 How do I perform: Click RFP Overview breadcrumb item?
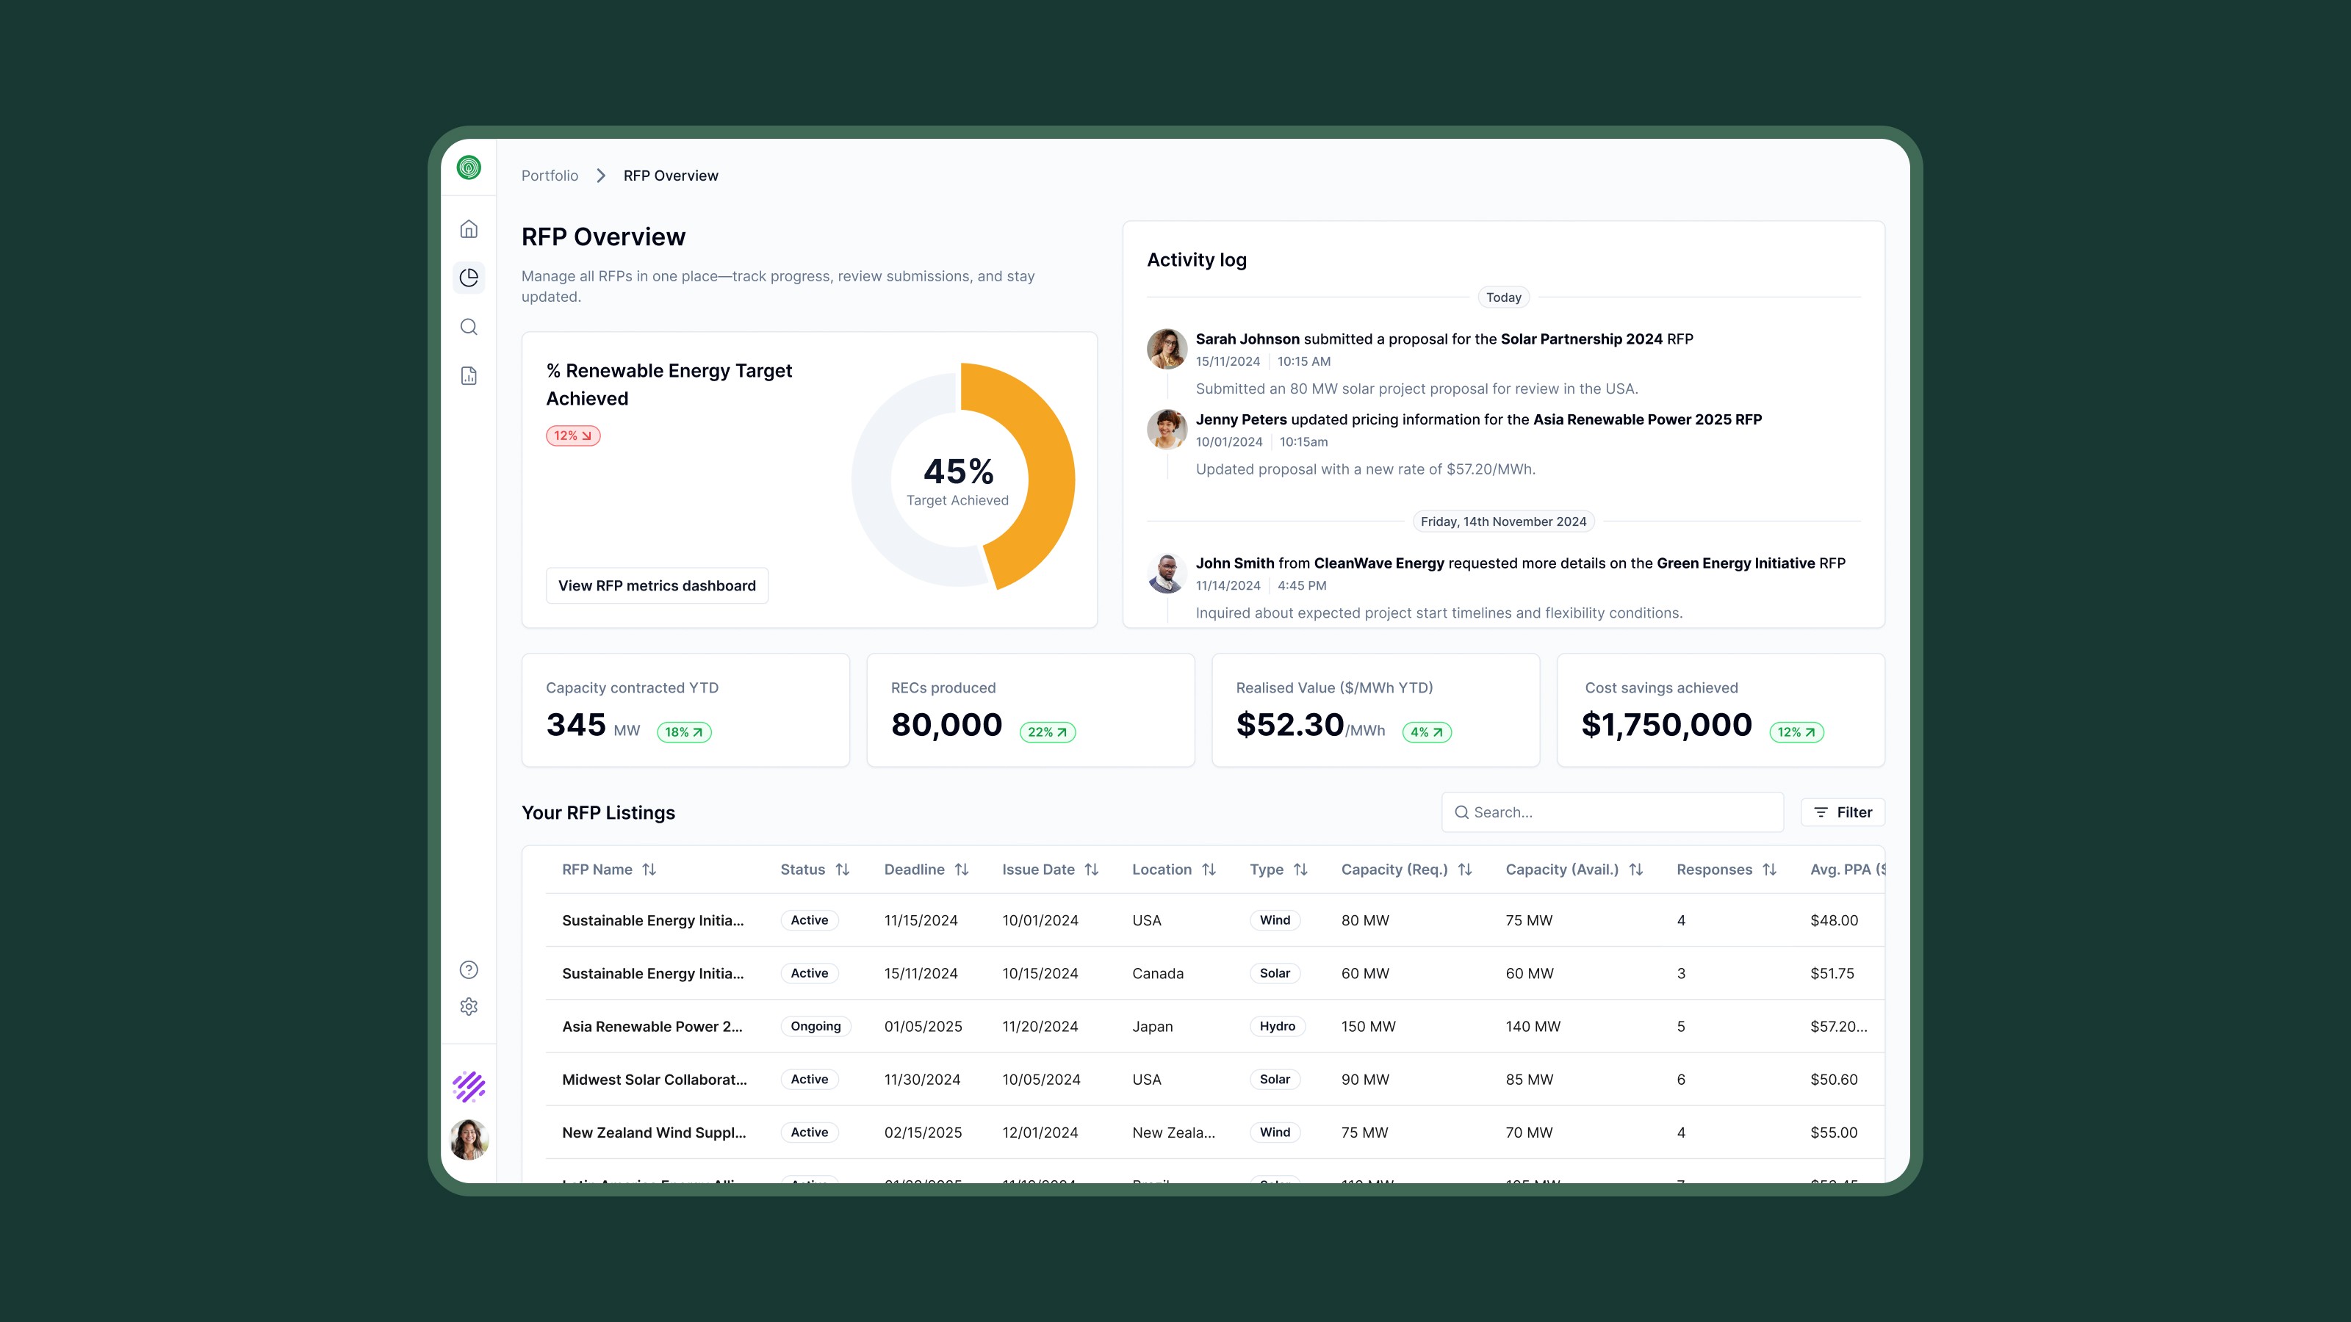click(x=670, y=176)
